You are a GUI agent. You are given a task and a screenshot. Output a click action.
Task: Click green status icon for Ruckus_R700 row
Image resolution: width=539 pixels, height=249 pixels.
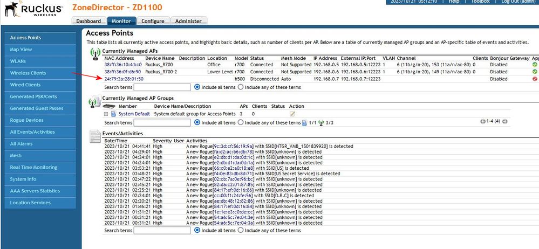pos(534,64)
